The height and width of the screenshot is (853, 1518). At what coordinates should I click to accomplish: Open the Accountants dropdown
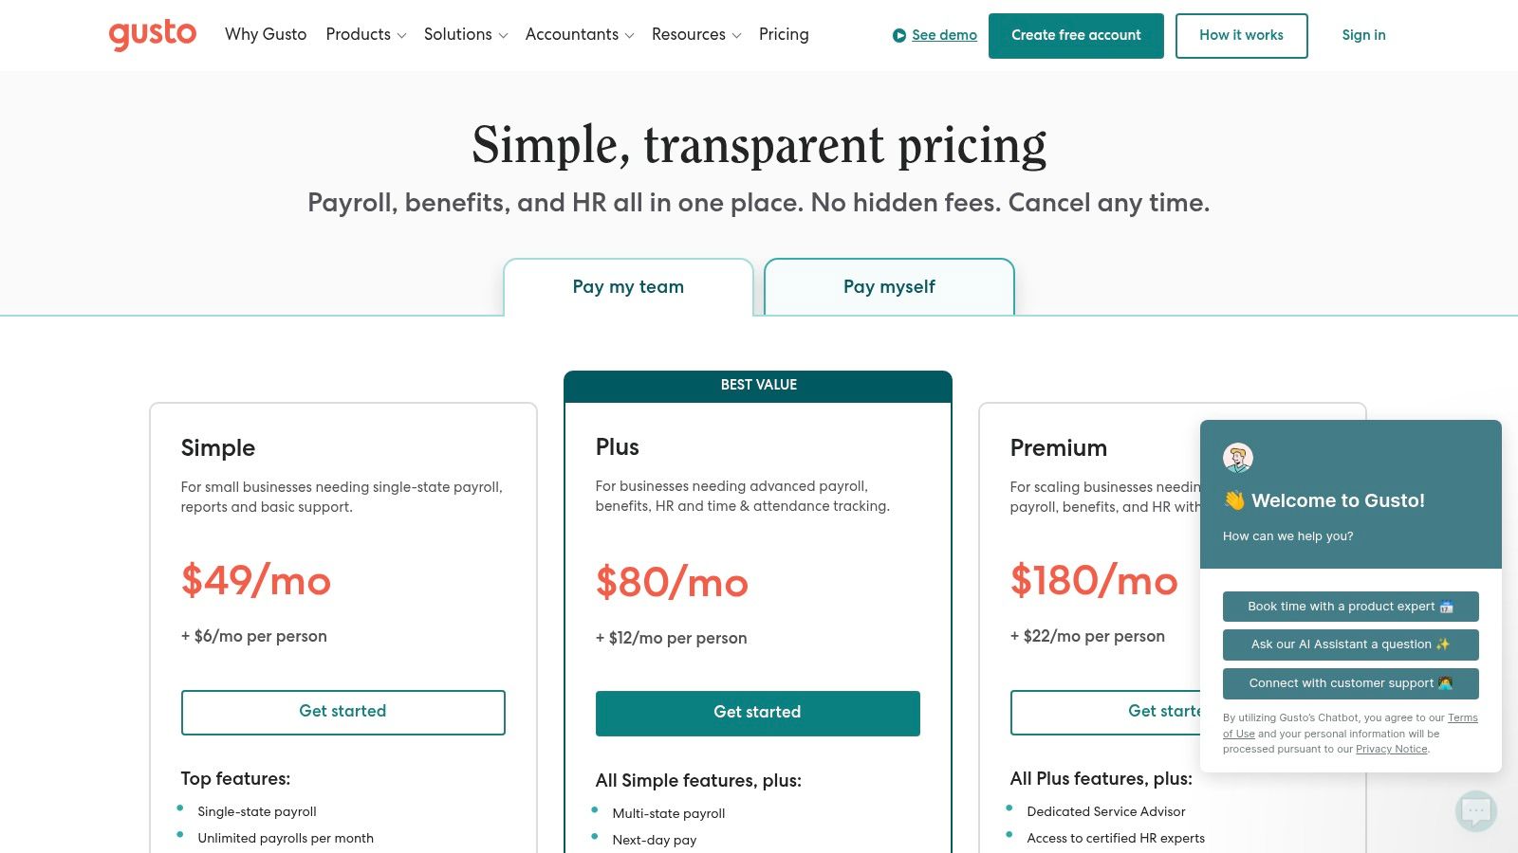point(579,35)
